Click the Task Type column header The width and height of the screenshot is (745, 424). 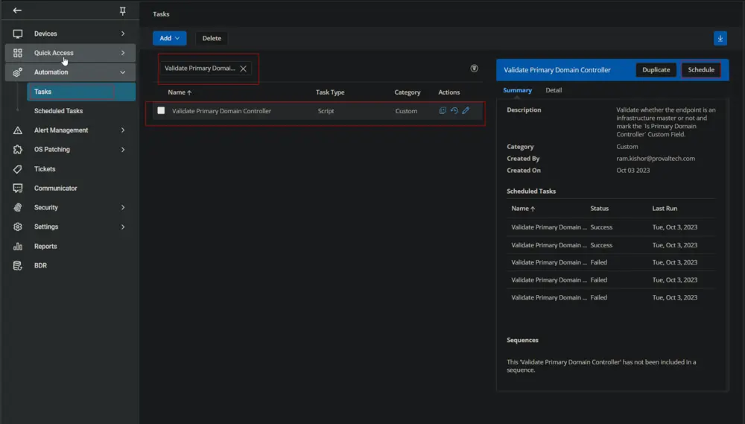tap(330, 92)
